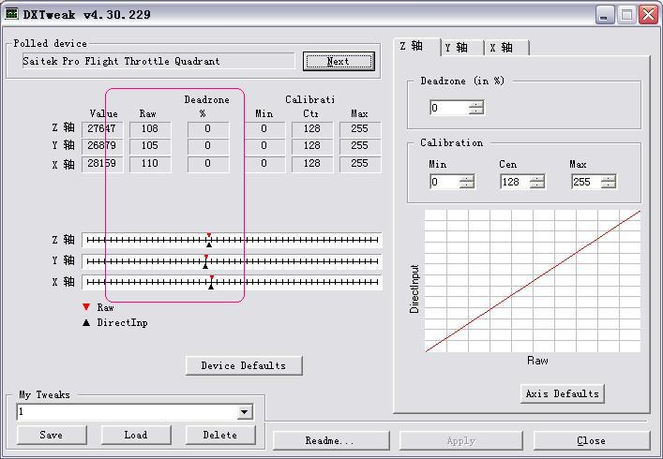This screenshot has height=459, width=663.
Task: Save the current tweak
Action: tap(52, 435)
